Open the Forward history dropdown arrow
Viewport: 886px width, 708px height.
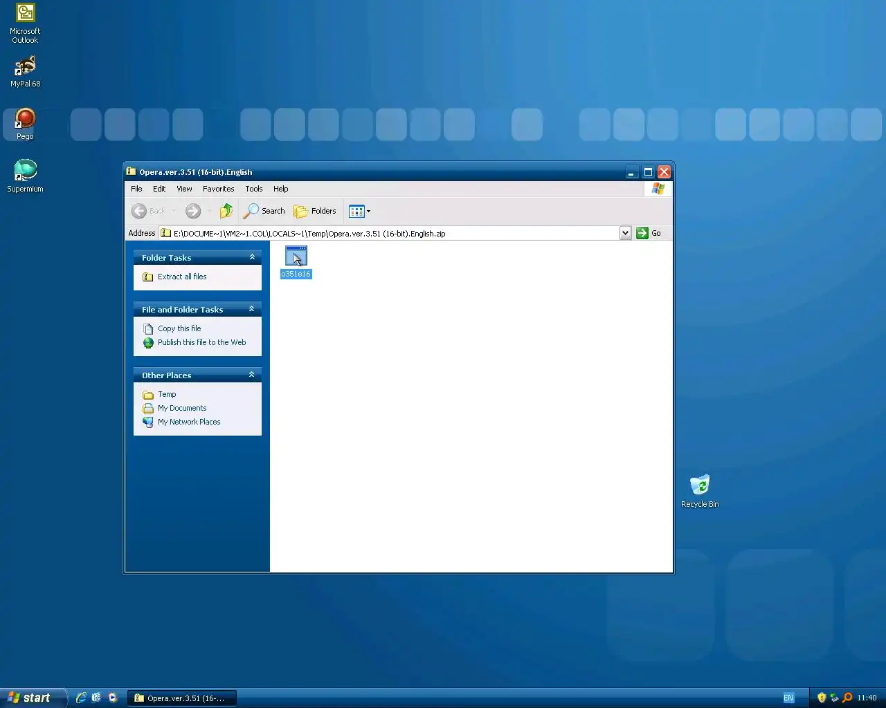(208, 211)
